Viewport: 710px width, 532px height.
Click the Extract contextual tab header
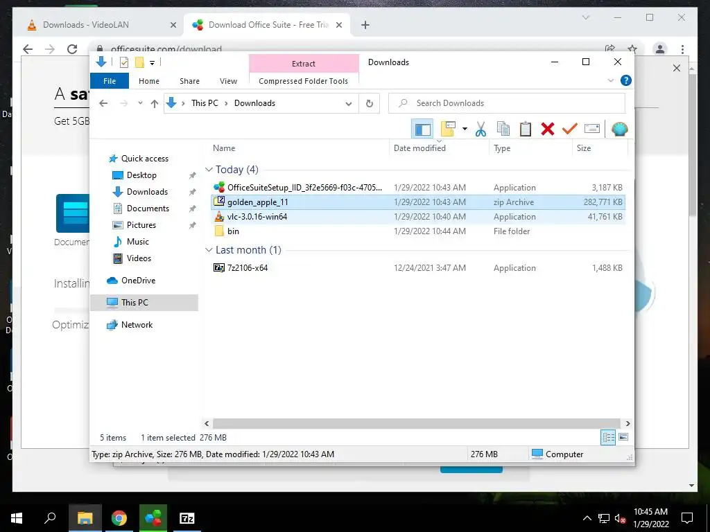click(x=304, y=64)
